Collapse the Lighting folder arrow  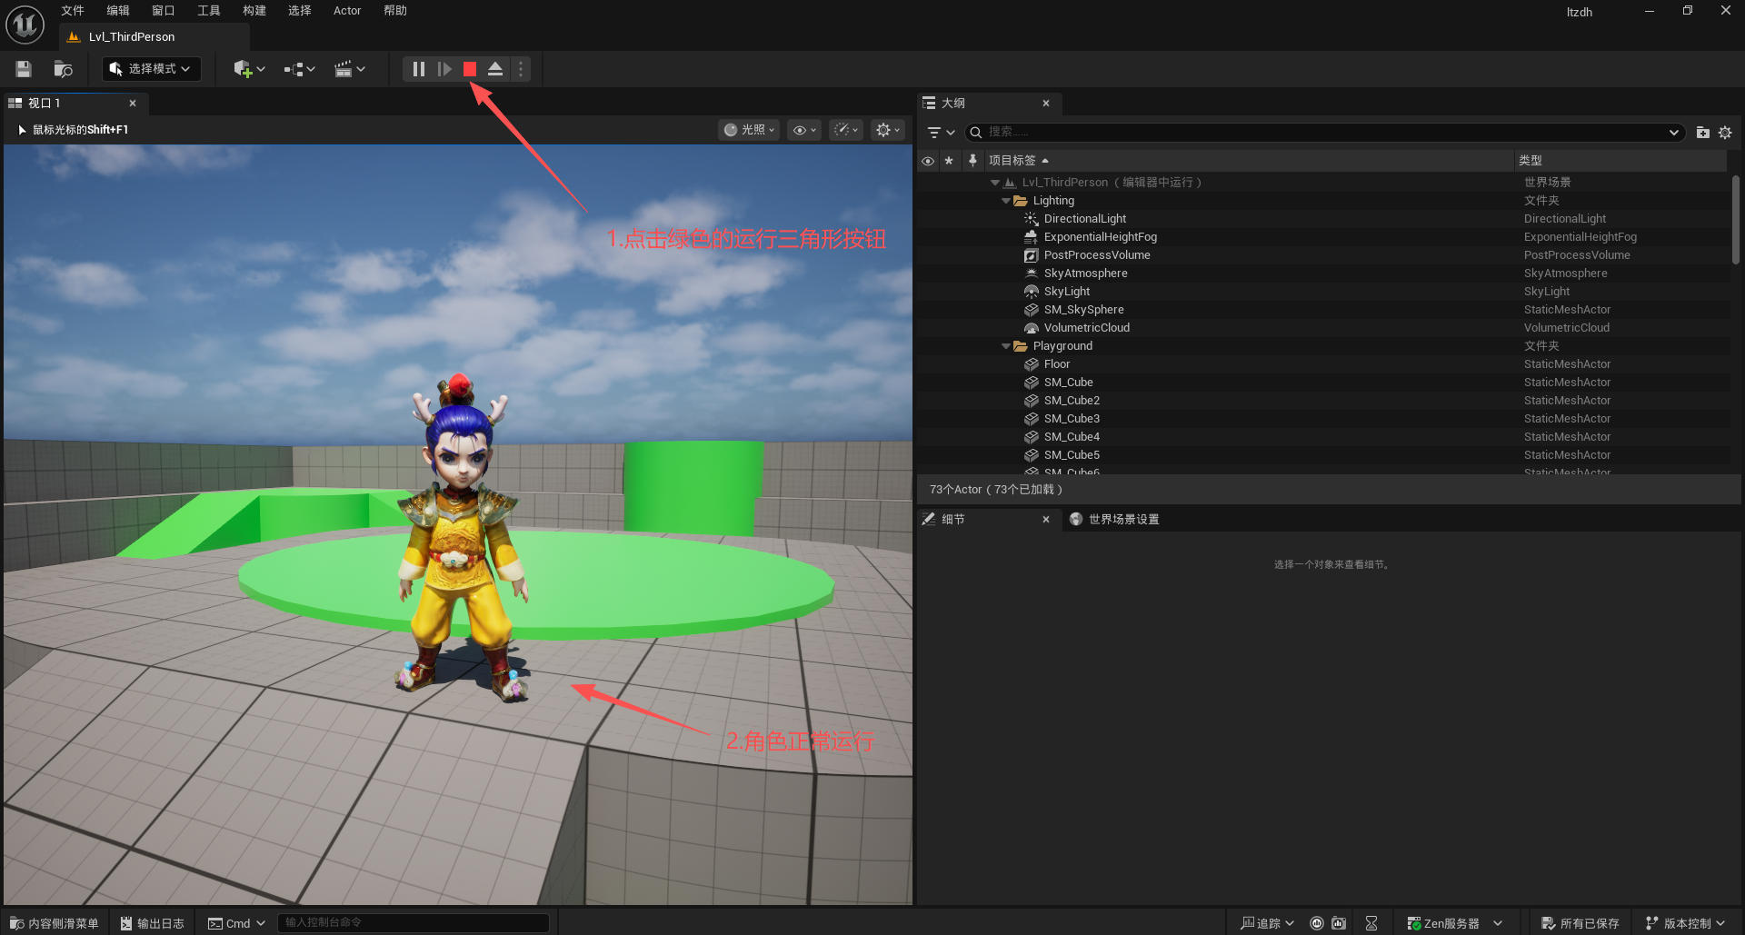1006,201
